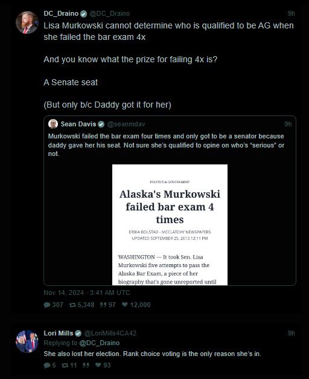Open the @seanmdav handle link
The image size is (309, 379).
click(x=126, y=125)
